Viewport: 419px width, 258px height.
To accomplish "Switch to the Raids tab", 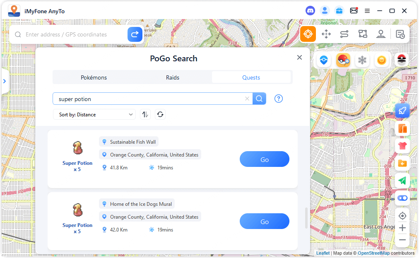I will pos(173,77).
